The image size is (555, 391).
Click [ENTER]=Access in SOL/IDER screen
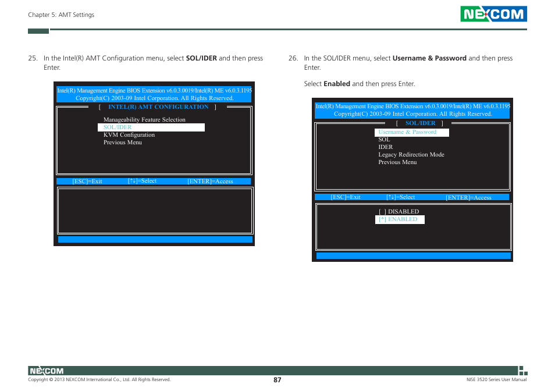pos(468,197)
